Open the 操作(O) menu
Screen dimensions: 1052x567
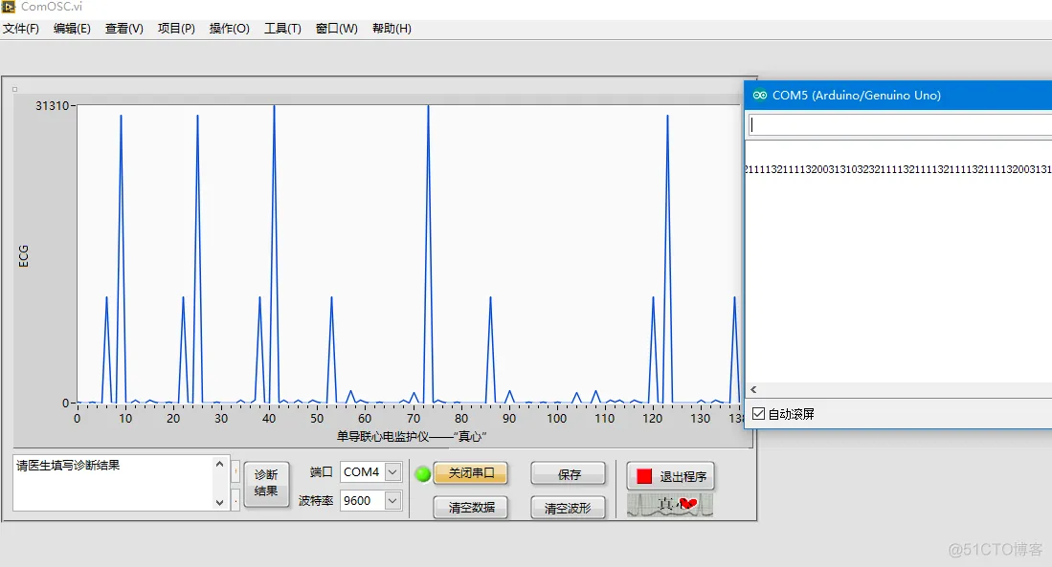pyautogui.click(x=230, y=28)
